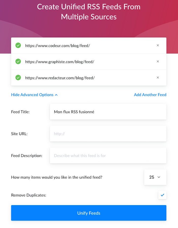Click into the Feed Title input field
Image resolution: width=178 pixels, height=228 pixels.
[108, 111]
